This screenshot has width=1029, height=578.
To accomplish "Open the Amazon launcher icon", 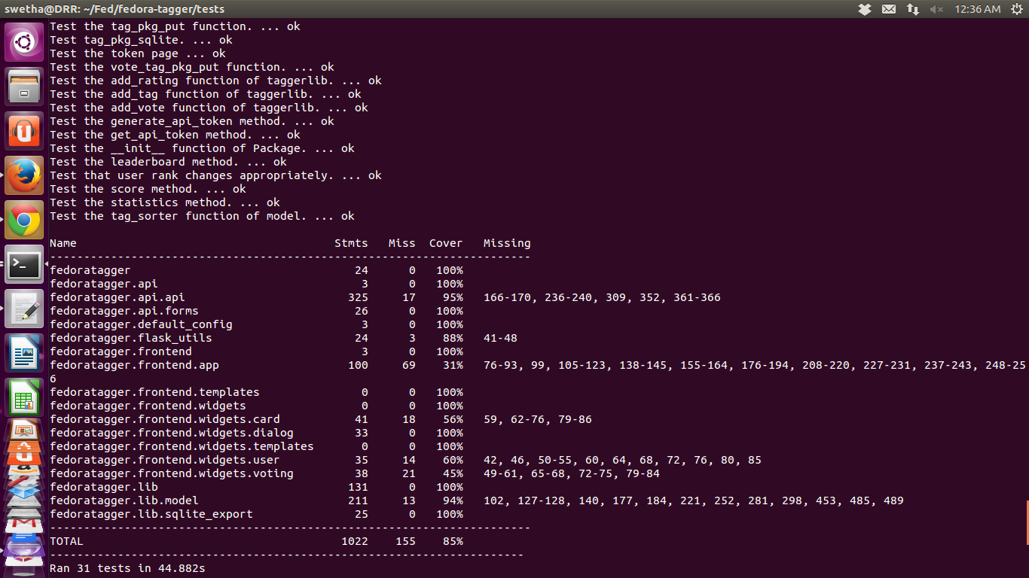I will (24, 468).
